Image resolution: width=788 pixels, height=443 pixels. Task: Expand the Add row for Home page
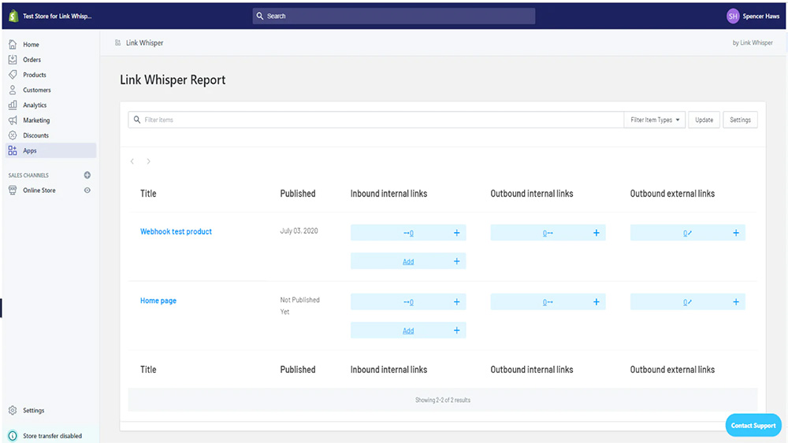pyautogui.click(x=456, y=330)
